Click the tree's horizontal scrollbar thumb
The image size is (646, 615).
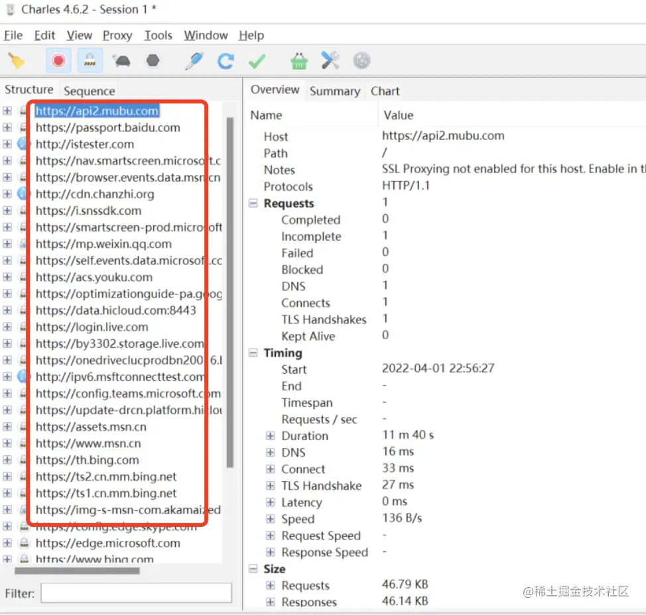[77, 571]
